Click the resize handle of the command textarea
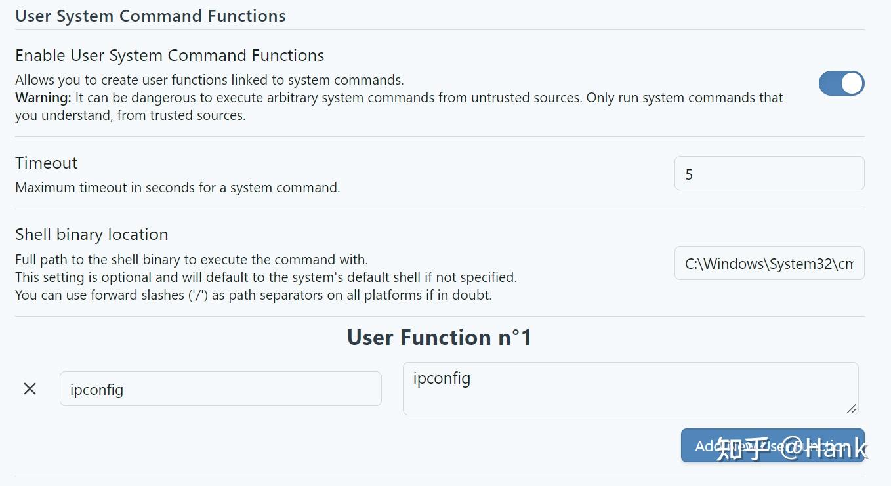The height and width of the screenshot is (486, 891). coord(851,408)
